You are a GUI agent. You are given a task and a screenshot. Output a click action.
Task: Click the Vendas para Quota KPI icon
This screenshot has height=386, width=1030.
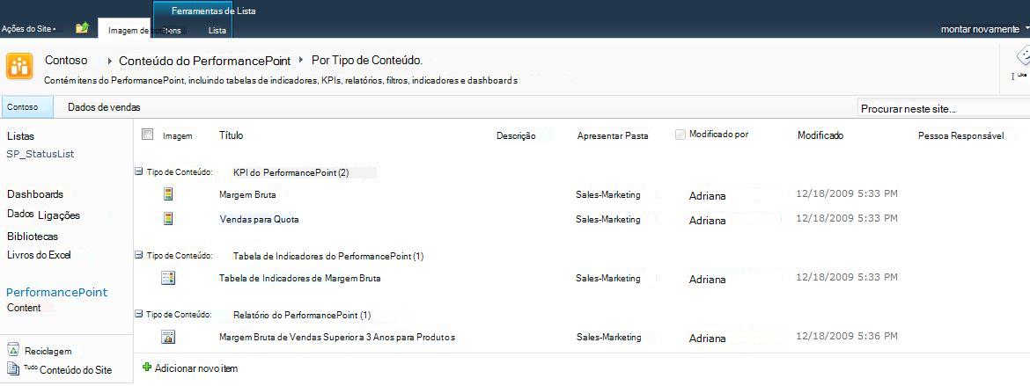pyautogui.click(x=168, y=219)
